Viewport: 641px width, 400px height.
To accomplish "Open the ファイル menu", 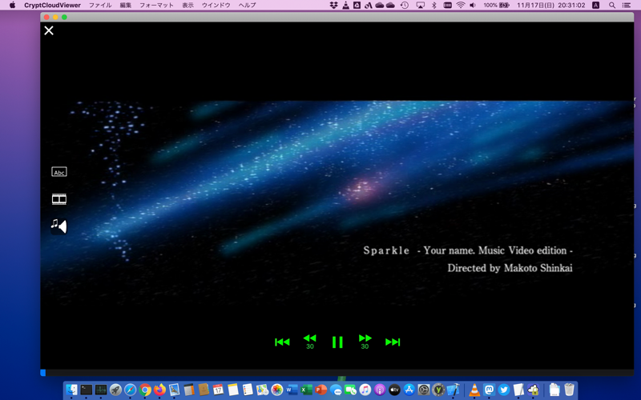I will coord(100,6).
